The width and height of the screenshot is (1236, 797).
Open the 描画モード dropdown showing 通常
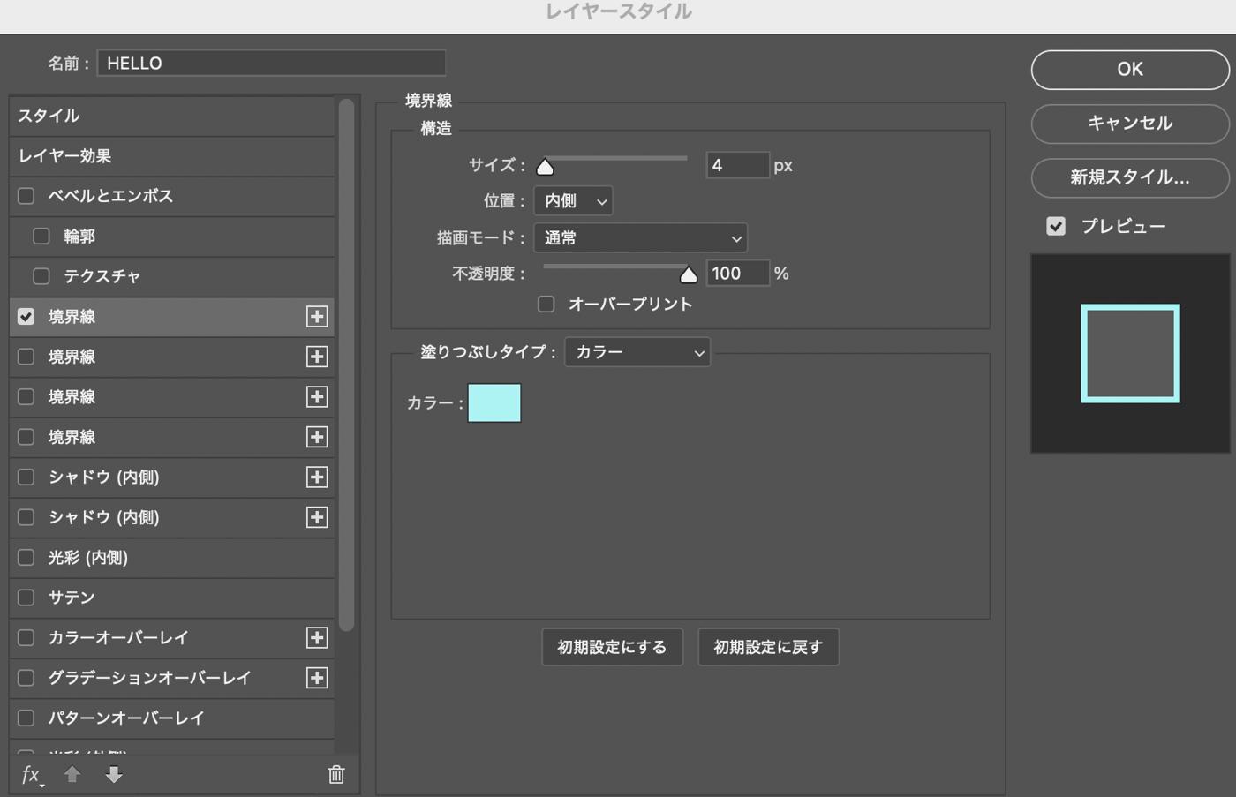click(x=641, y=238)
